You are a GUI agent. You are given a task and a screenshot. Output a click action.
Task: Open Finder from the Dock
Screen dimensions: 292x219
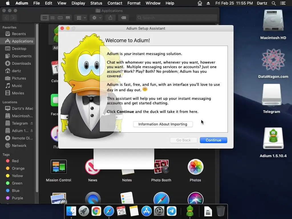(71, 211)
